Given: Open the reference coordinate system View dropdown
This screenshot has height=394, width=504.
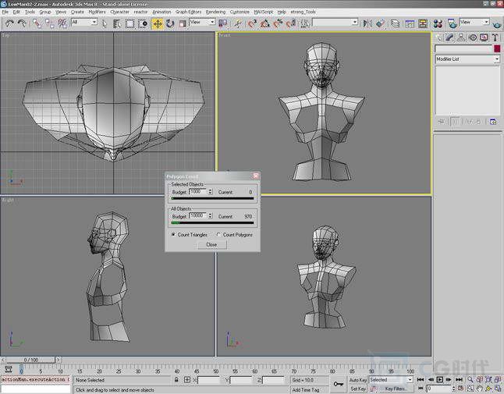Looking at the screenshot, I should 202,22.
